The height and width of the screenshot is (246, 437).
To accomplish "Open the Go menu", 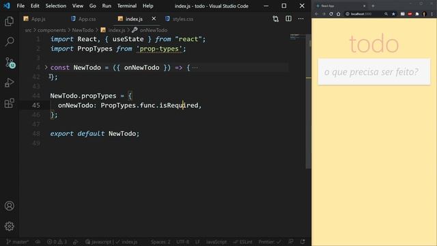I will [93, 5].
